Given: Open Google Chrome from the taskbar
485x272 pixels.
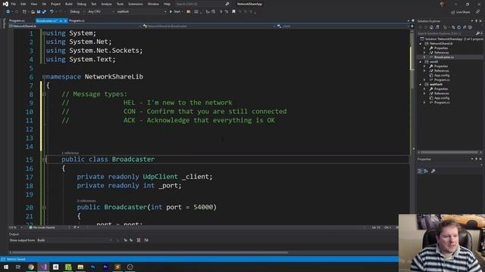Looking at the screenshot, I should (31, 267).
